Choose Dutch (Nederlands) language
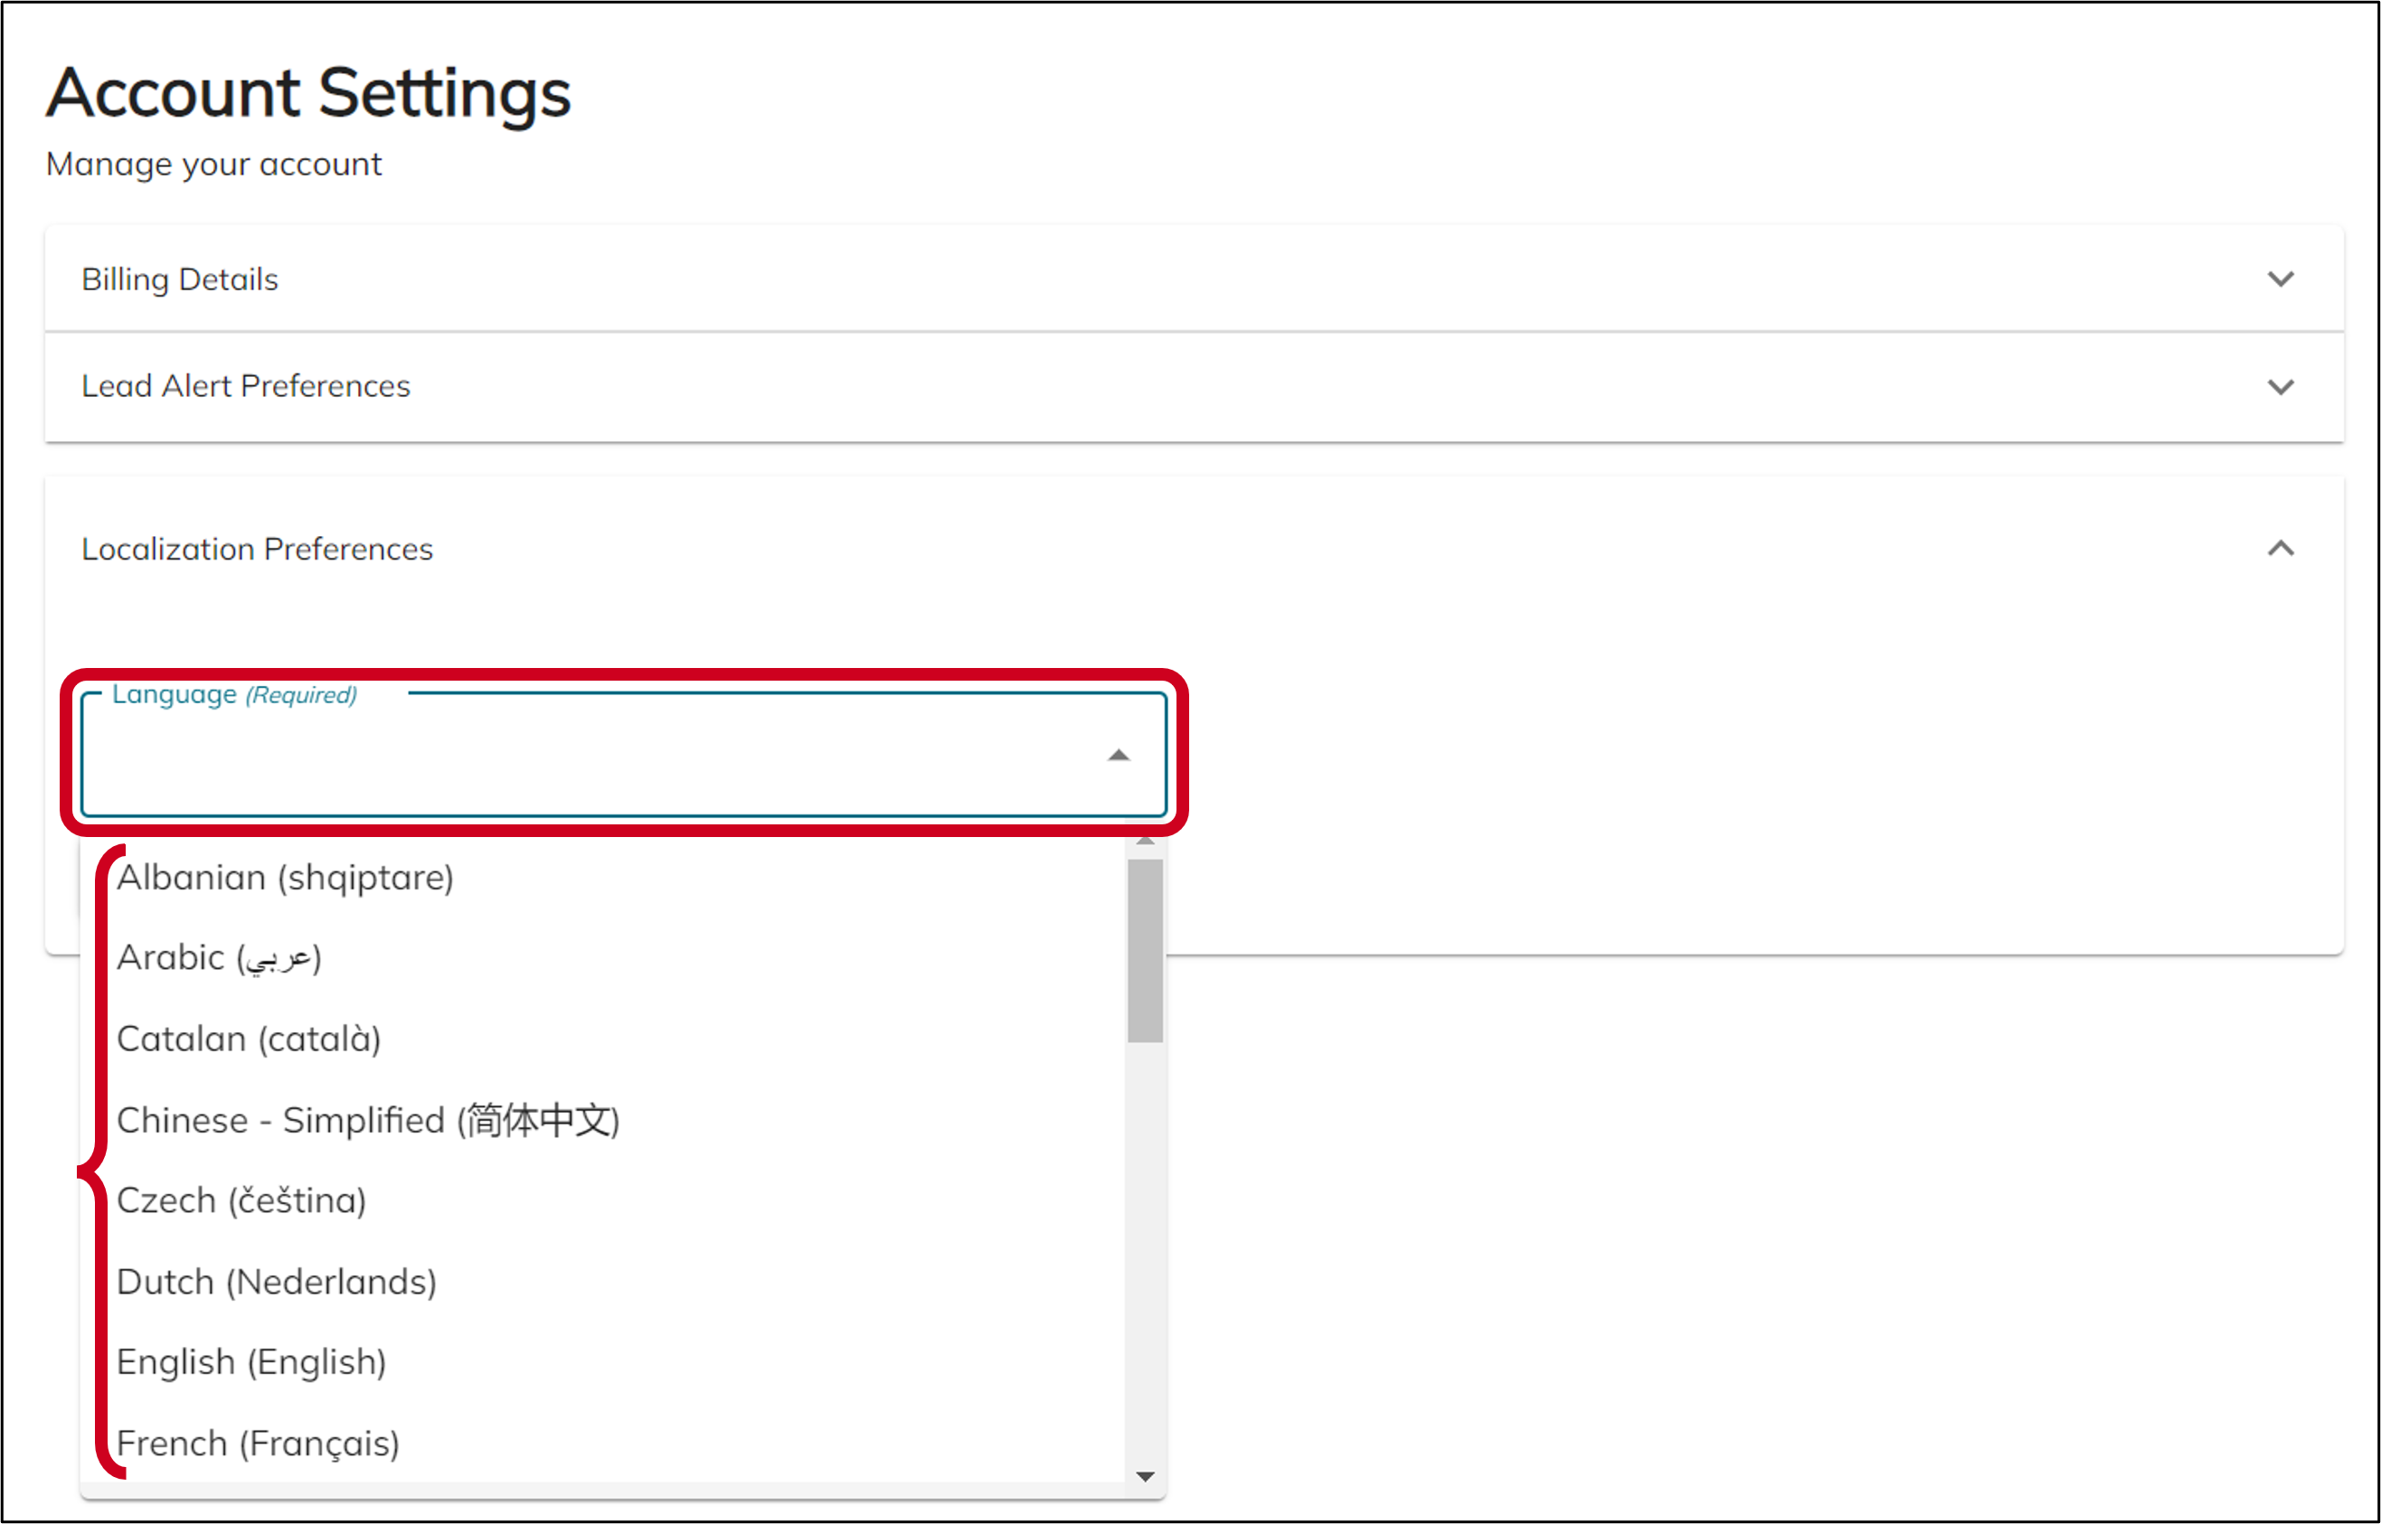This screenshot has height=1524, width=2381. (x=278, y=1282)
